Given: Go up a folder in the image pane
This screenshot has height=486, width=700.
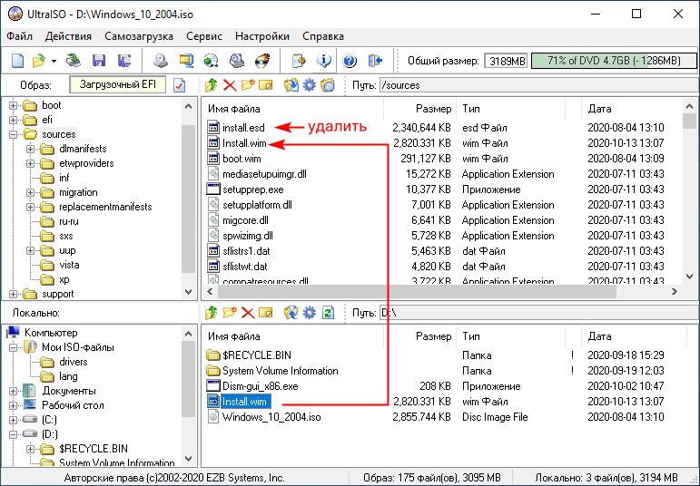Looking at the screenshot, I should [x=212, y=84].
